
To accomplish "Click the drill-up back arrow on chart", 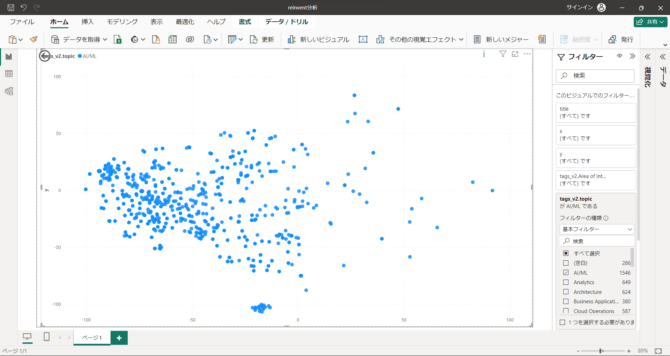I will point(45,56).
